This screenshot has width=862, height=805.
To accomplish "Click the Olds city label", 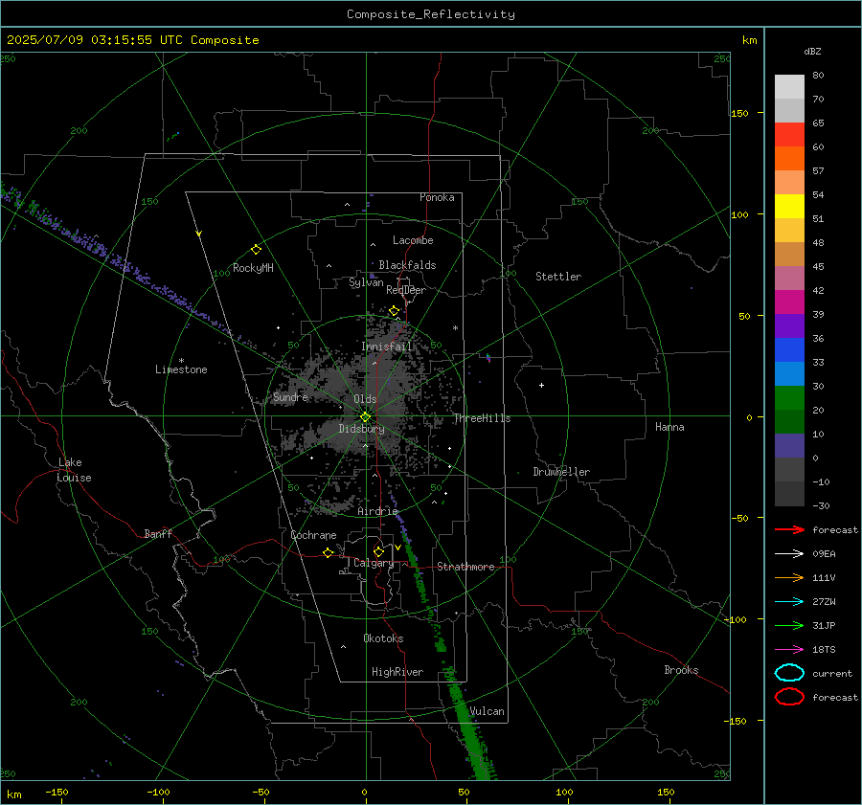I will tap(365, 399).
